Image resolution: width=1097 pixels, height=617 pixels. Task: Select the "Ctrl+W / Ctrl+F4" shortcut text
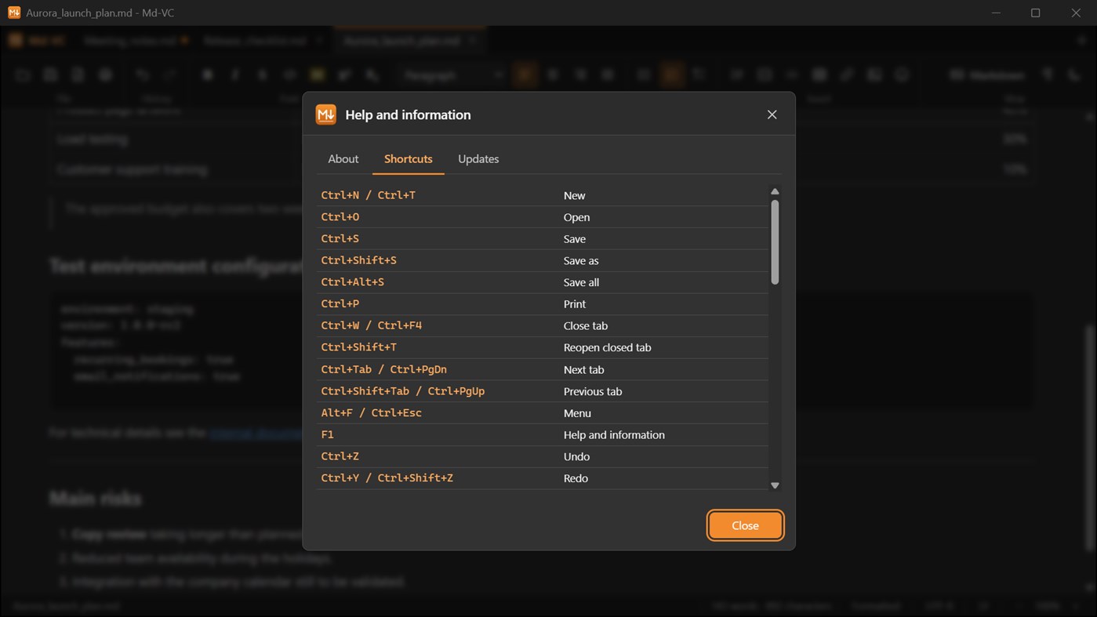click(371, 325)
